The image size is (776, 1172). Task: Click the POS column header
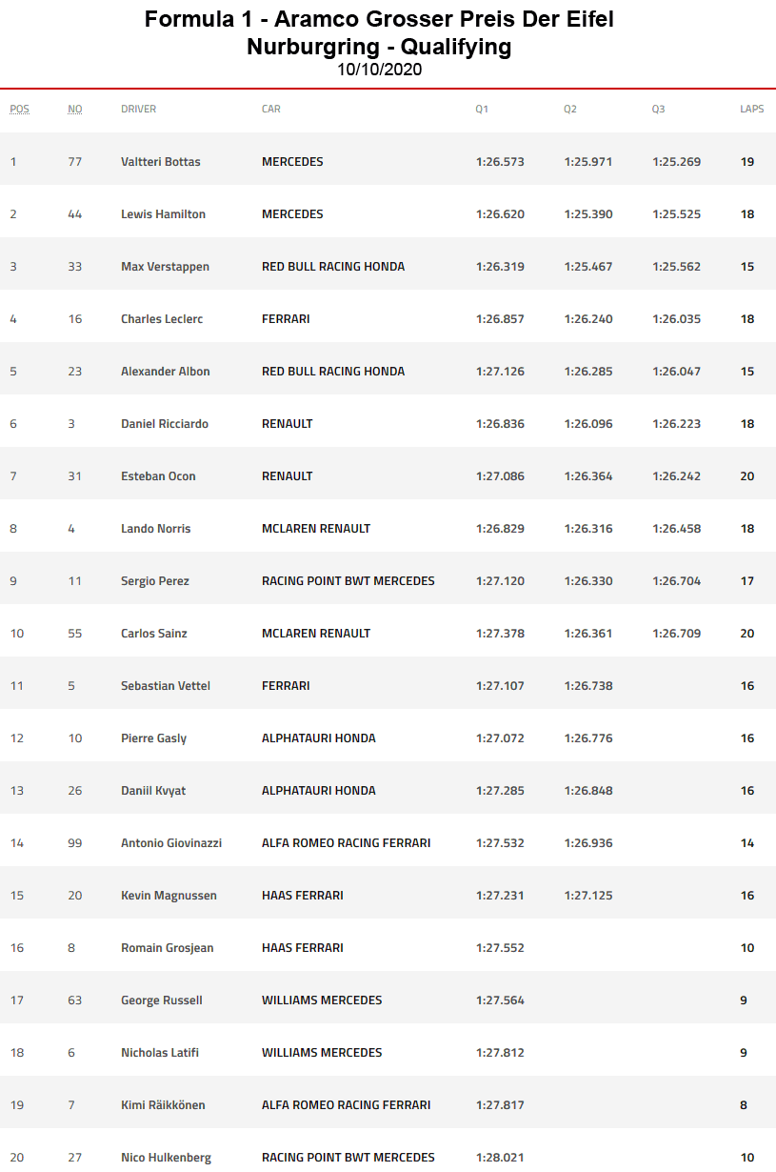(19, 109)
